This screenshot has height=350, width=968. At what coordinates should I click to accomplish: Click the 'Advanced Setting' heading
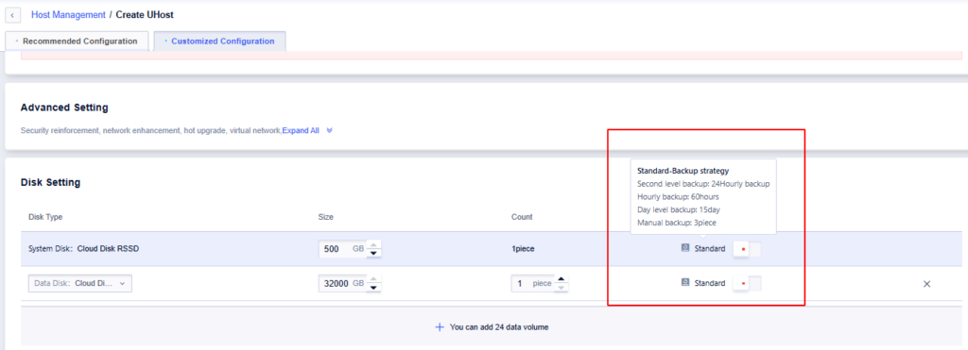64,108
